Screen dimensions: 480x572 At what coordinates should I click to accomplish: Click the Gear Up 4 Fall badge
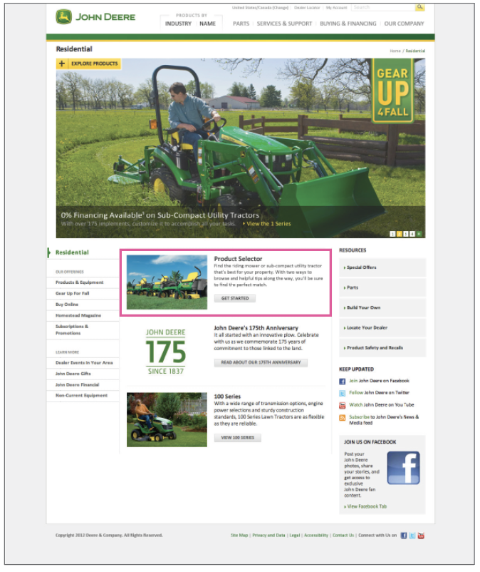point(392,91)
